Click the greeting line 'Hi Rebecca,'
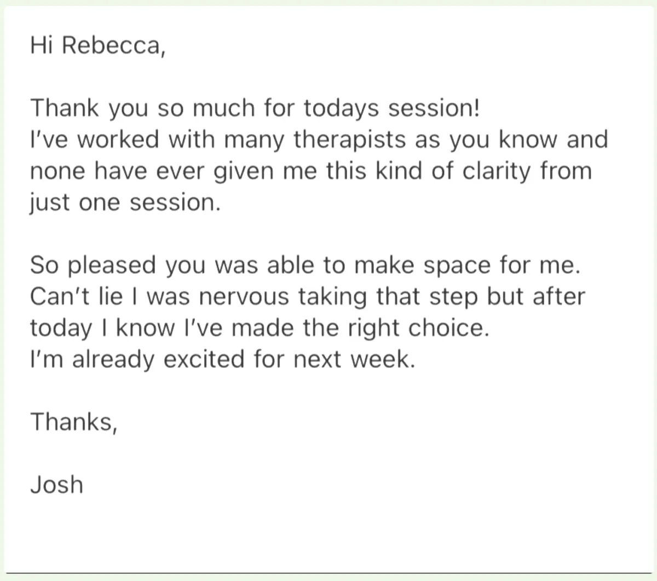Viewport: 657px width, 581px height. 97,45
